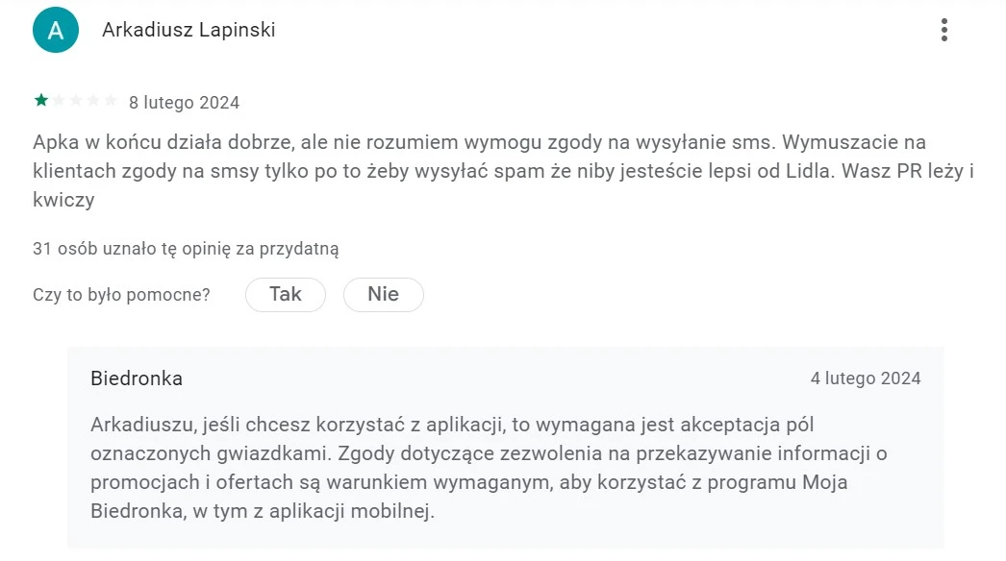This screenshot has height=561, width=1006.
Task: Click the opening words "Apka w końcu działa"
Action: click(x=114, y=142)
